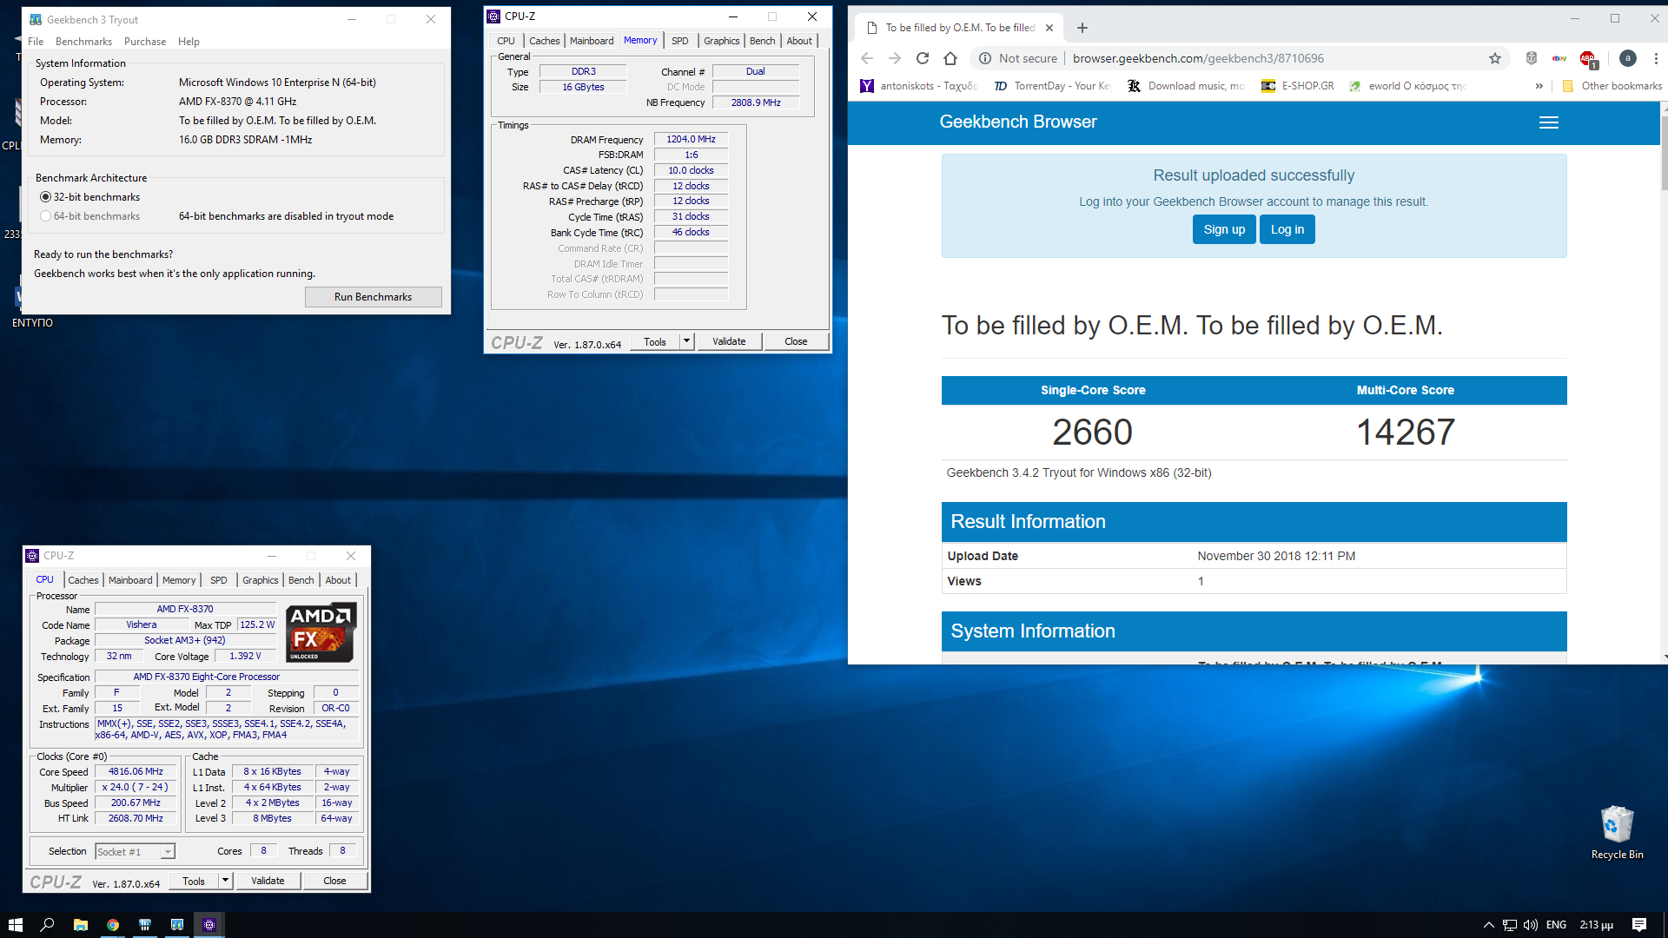Viewport: 1668px width, 938px height.
Task: Switch to Caches tab in top CPU-Z window
Action: (545, 41)
